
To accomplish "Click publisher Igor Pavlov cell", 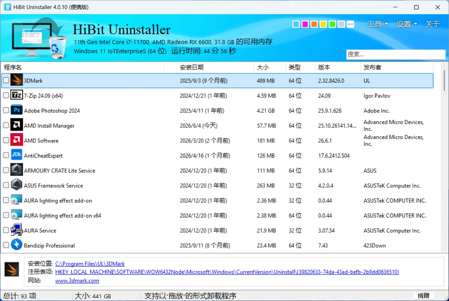I will [x=377, y=96].
